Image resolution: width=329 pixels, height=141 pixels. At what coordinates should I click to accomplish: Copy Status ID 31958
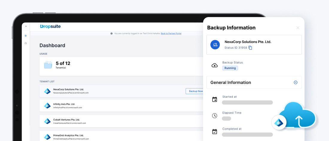(250, 48)
